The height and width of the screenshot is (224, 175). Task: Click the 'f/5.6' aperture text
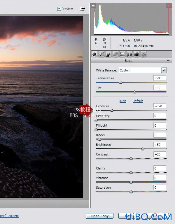[126, 40]
